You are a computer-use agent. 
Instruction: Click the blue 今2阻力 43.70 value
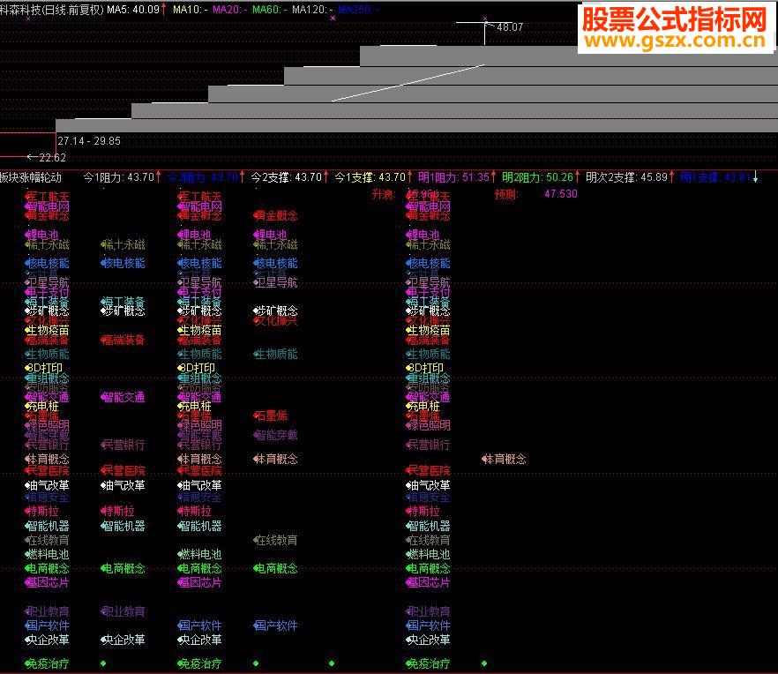click(x=203, y=177)
